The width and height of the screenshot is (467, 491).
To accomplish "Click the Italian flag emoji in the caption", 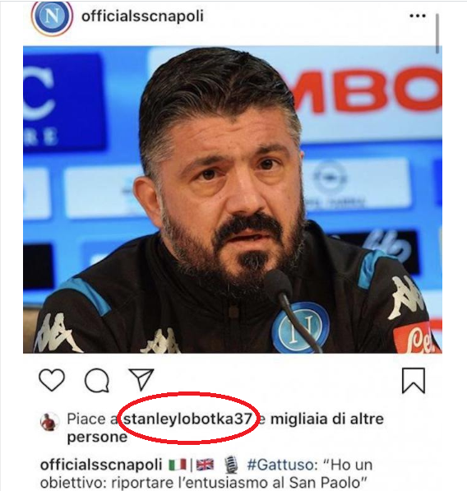I will click(178, 465).
